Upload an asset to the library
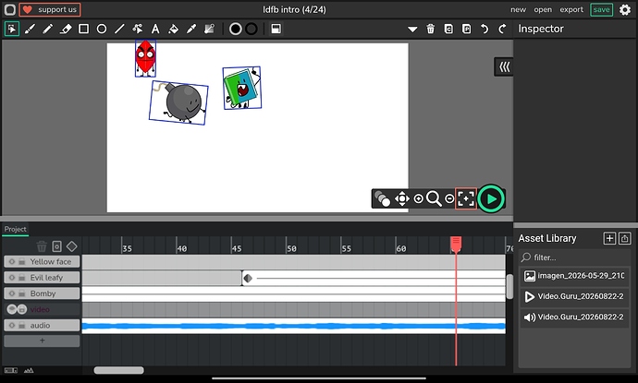 (x=624, y=238)
